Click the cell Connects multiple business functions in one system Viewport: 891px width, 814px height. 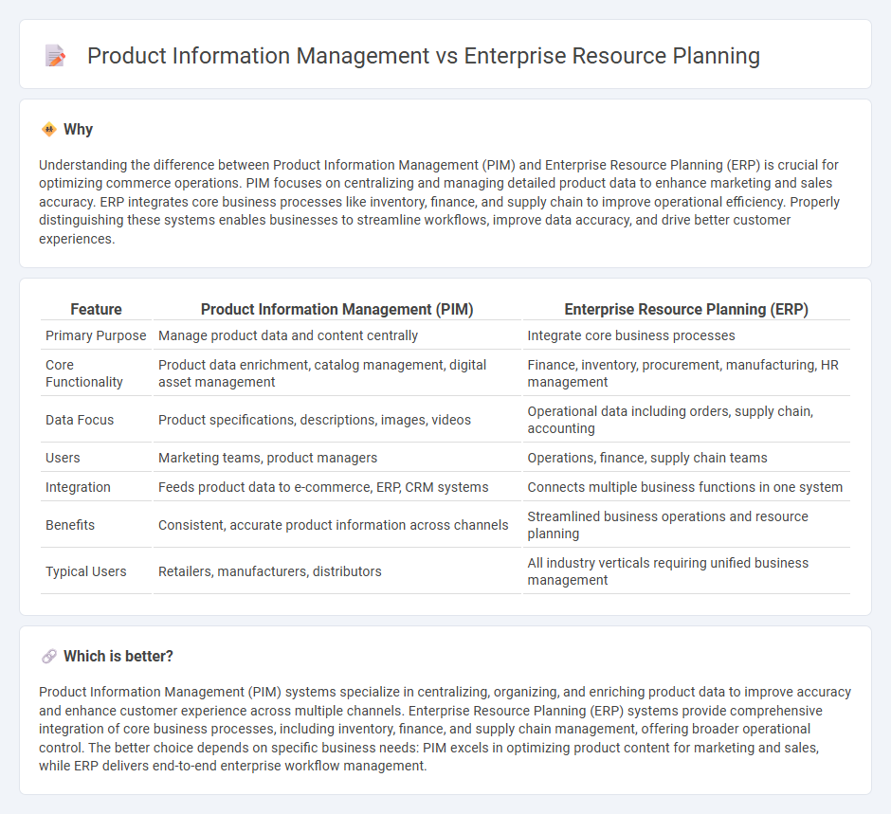coord(686,487)
